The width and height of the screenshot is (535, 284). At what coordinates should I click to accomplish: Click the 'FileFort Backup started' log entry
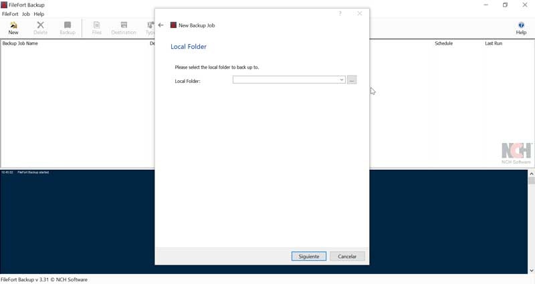point(33,172)
